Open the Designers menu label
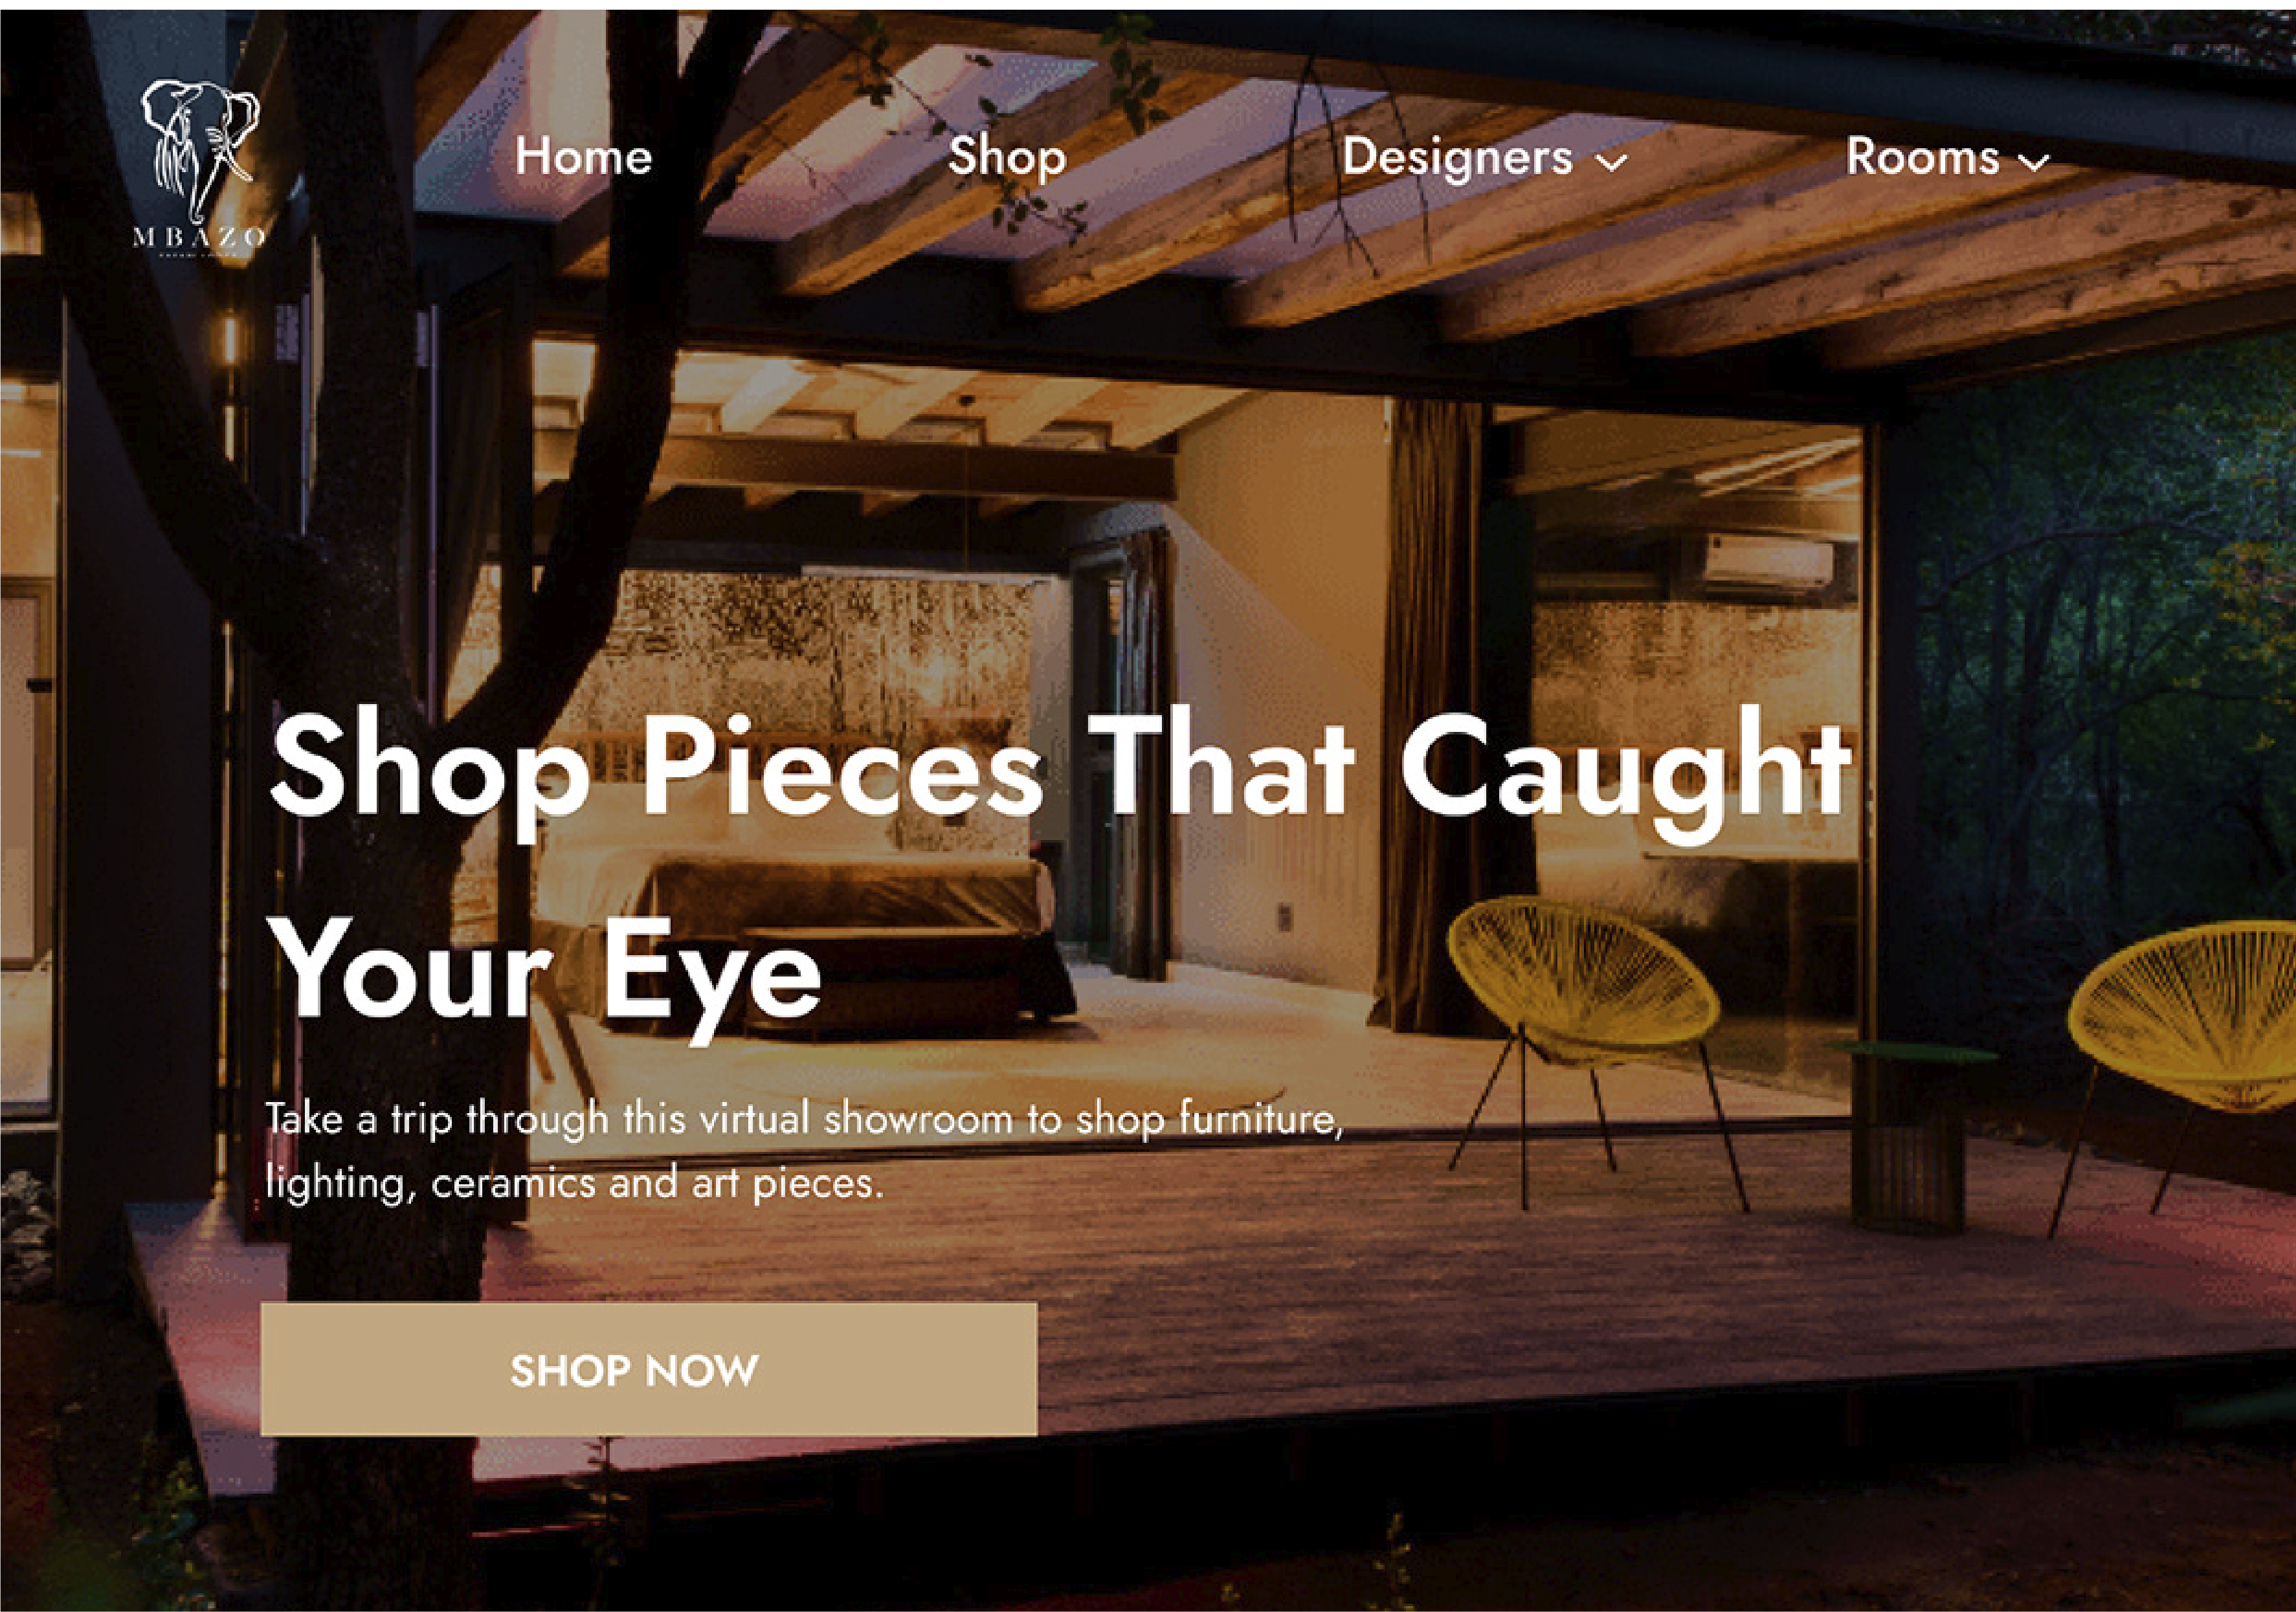2296x1612 pixels. click(x=1457, y=158)
